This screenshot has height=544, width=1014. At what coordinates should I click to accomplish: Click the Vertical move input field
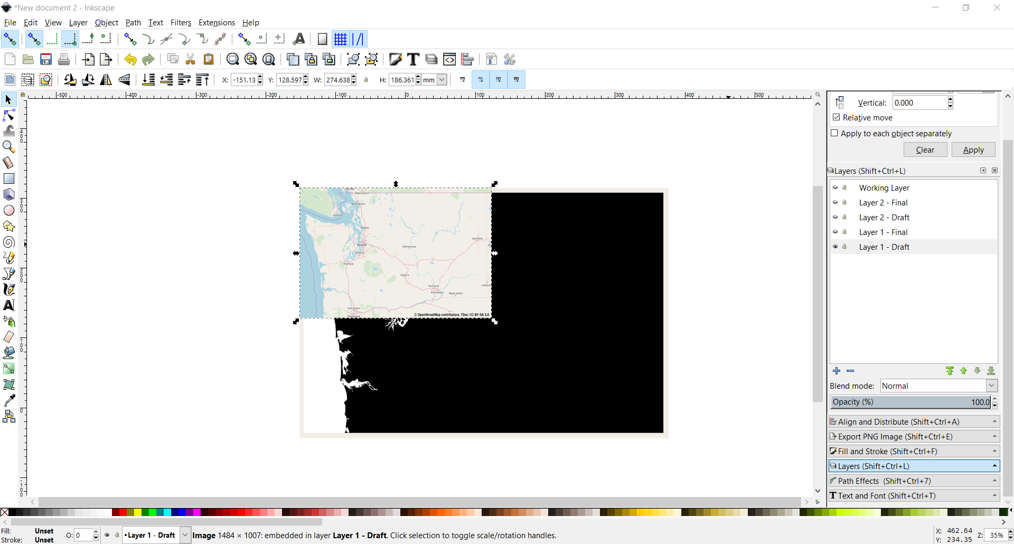click(919, 103)
